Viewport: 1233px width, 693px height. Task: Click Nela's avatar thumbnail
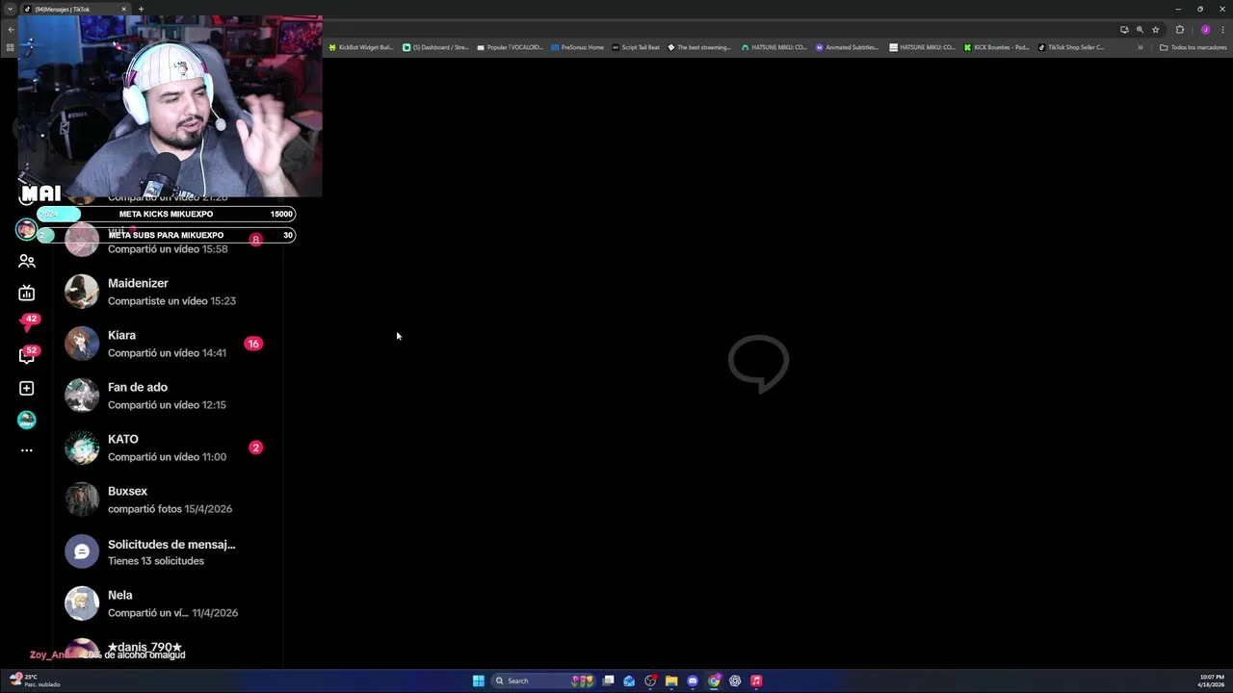(x=82, y=603)
